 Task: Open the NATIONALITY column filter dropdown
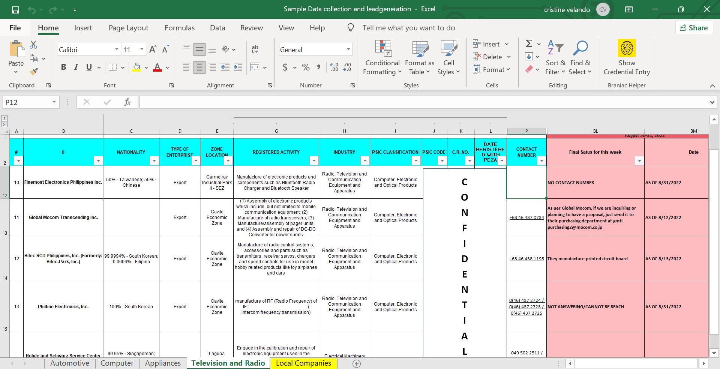coord(154,161)
